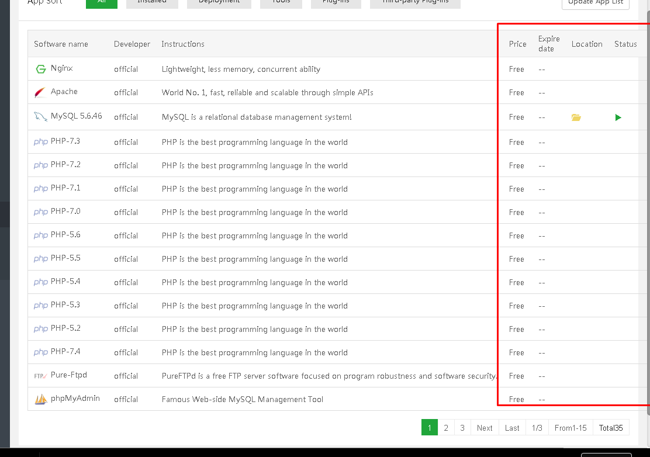The height and width of the screenshot is (457, 650).
Task: Click the Next page button
Action: (485, 428)
